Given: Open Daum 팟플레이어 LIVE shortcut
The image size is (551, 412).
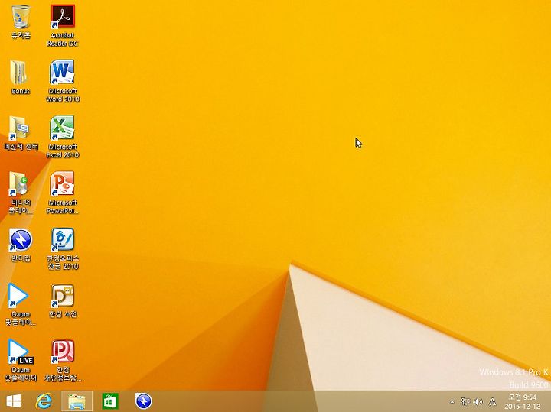Looking at the screenshot, I should pos(21,360).
